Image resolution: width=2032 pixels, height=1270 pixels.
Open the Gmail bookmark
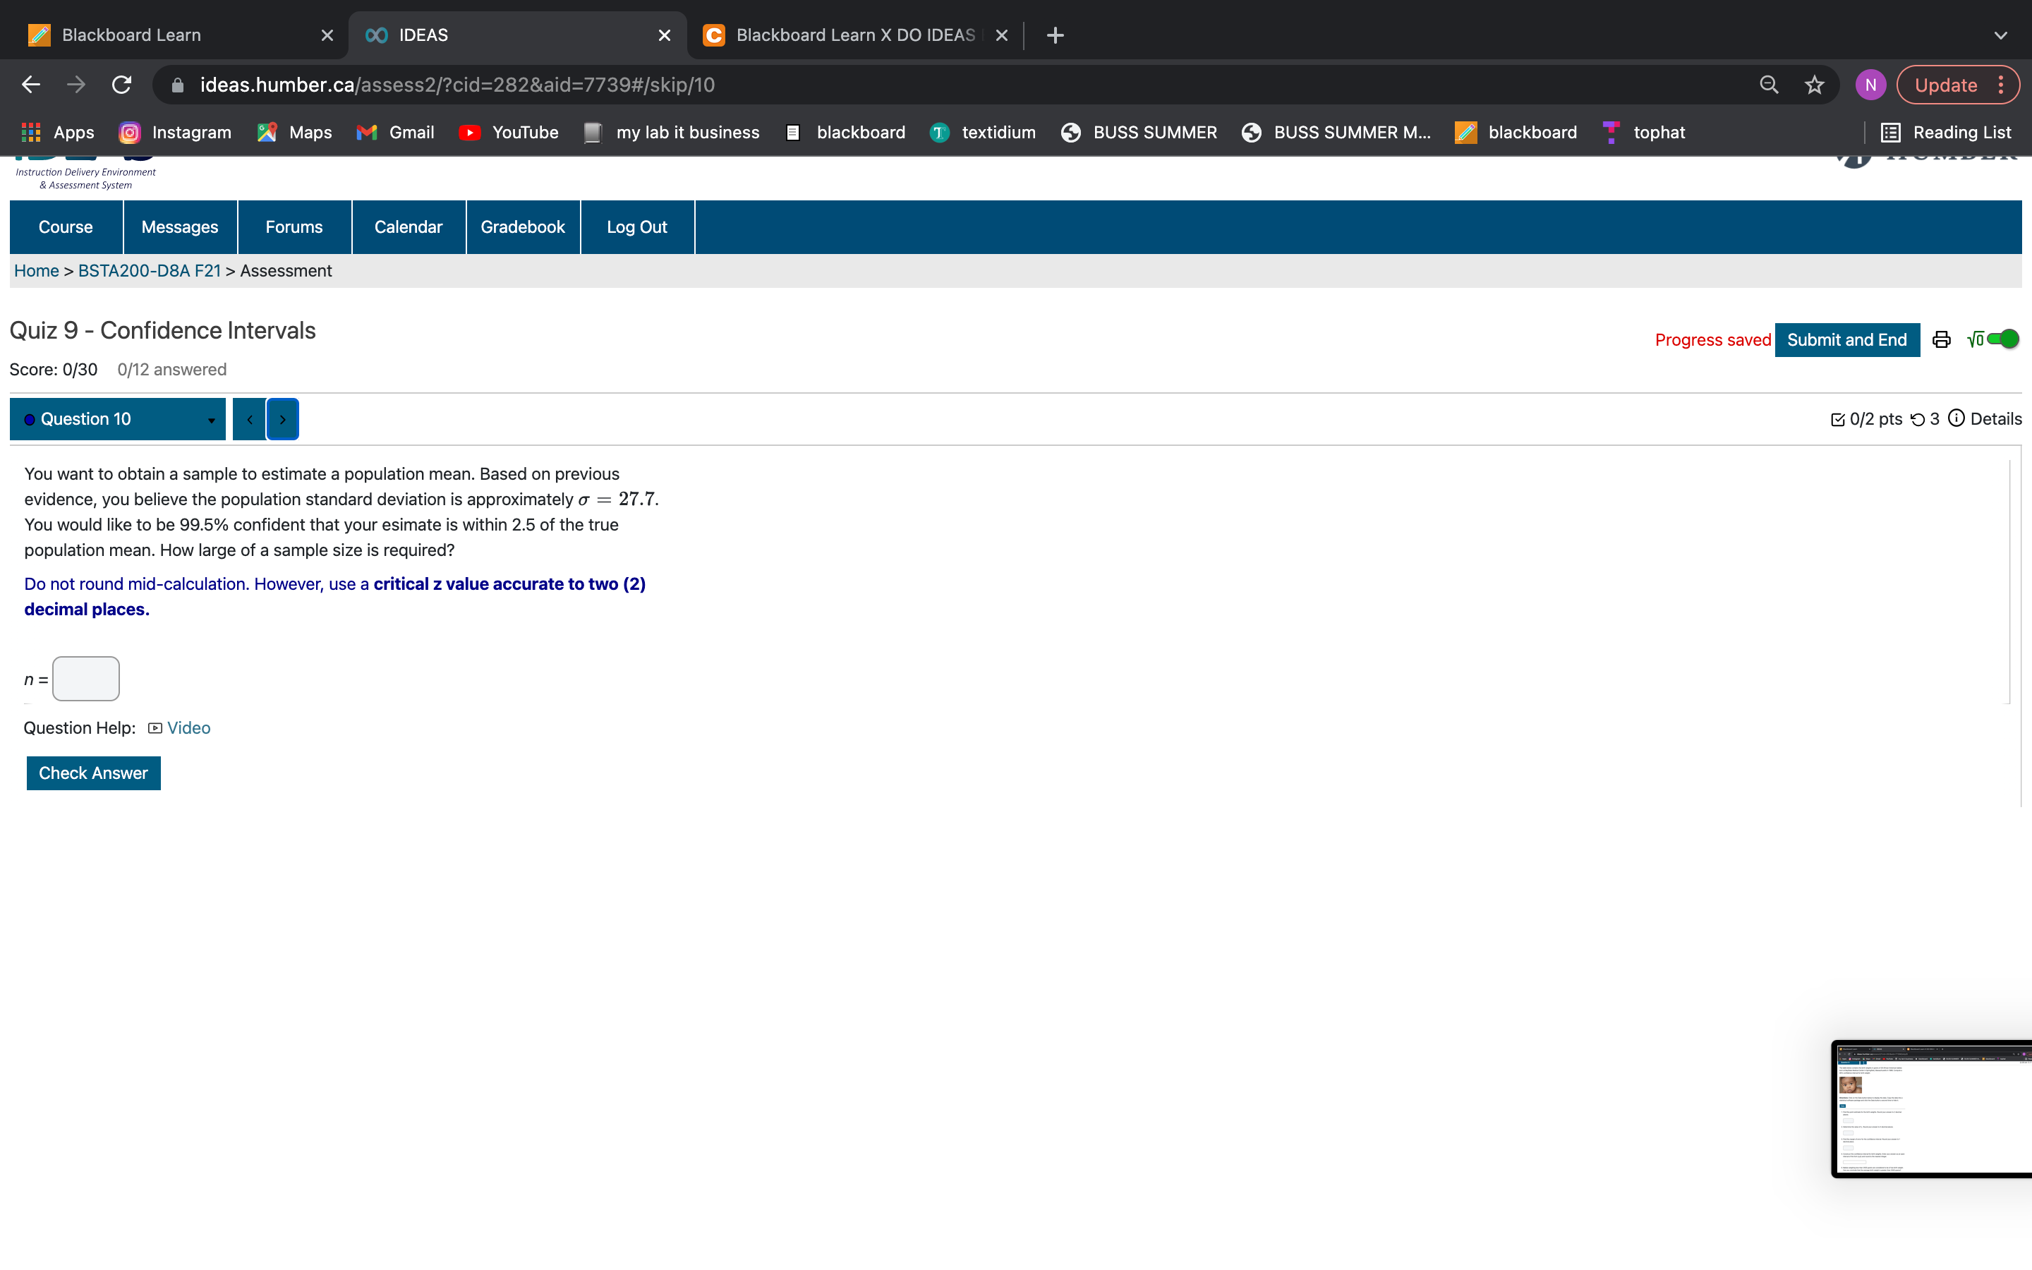[394, 132]
